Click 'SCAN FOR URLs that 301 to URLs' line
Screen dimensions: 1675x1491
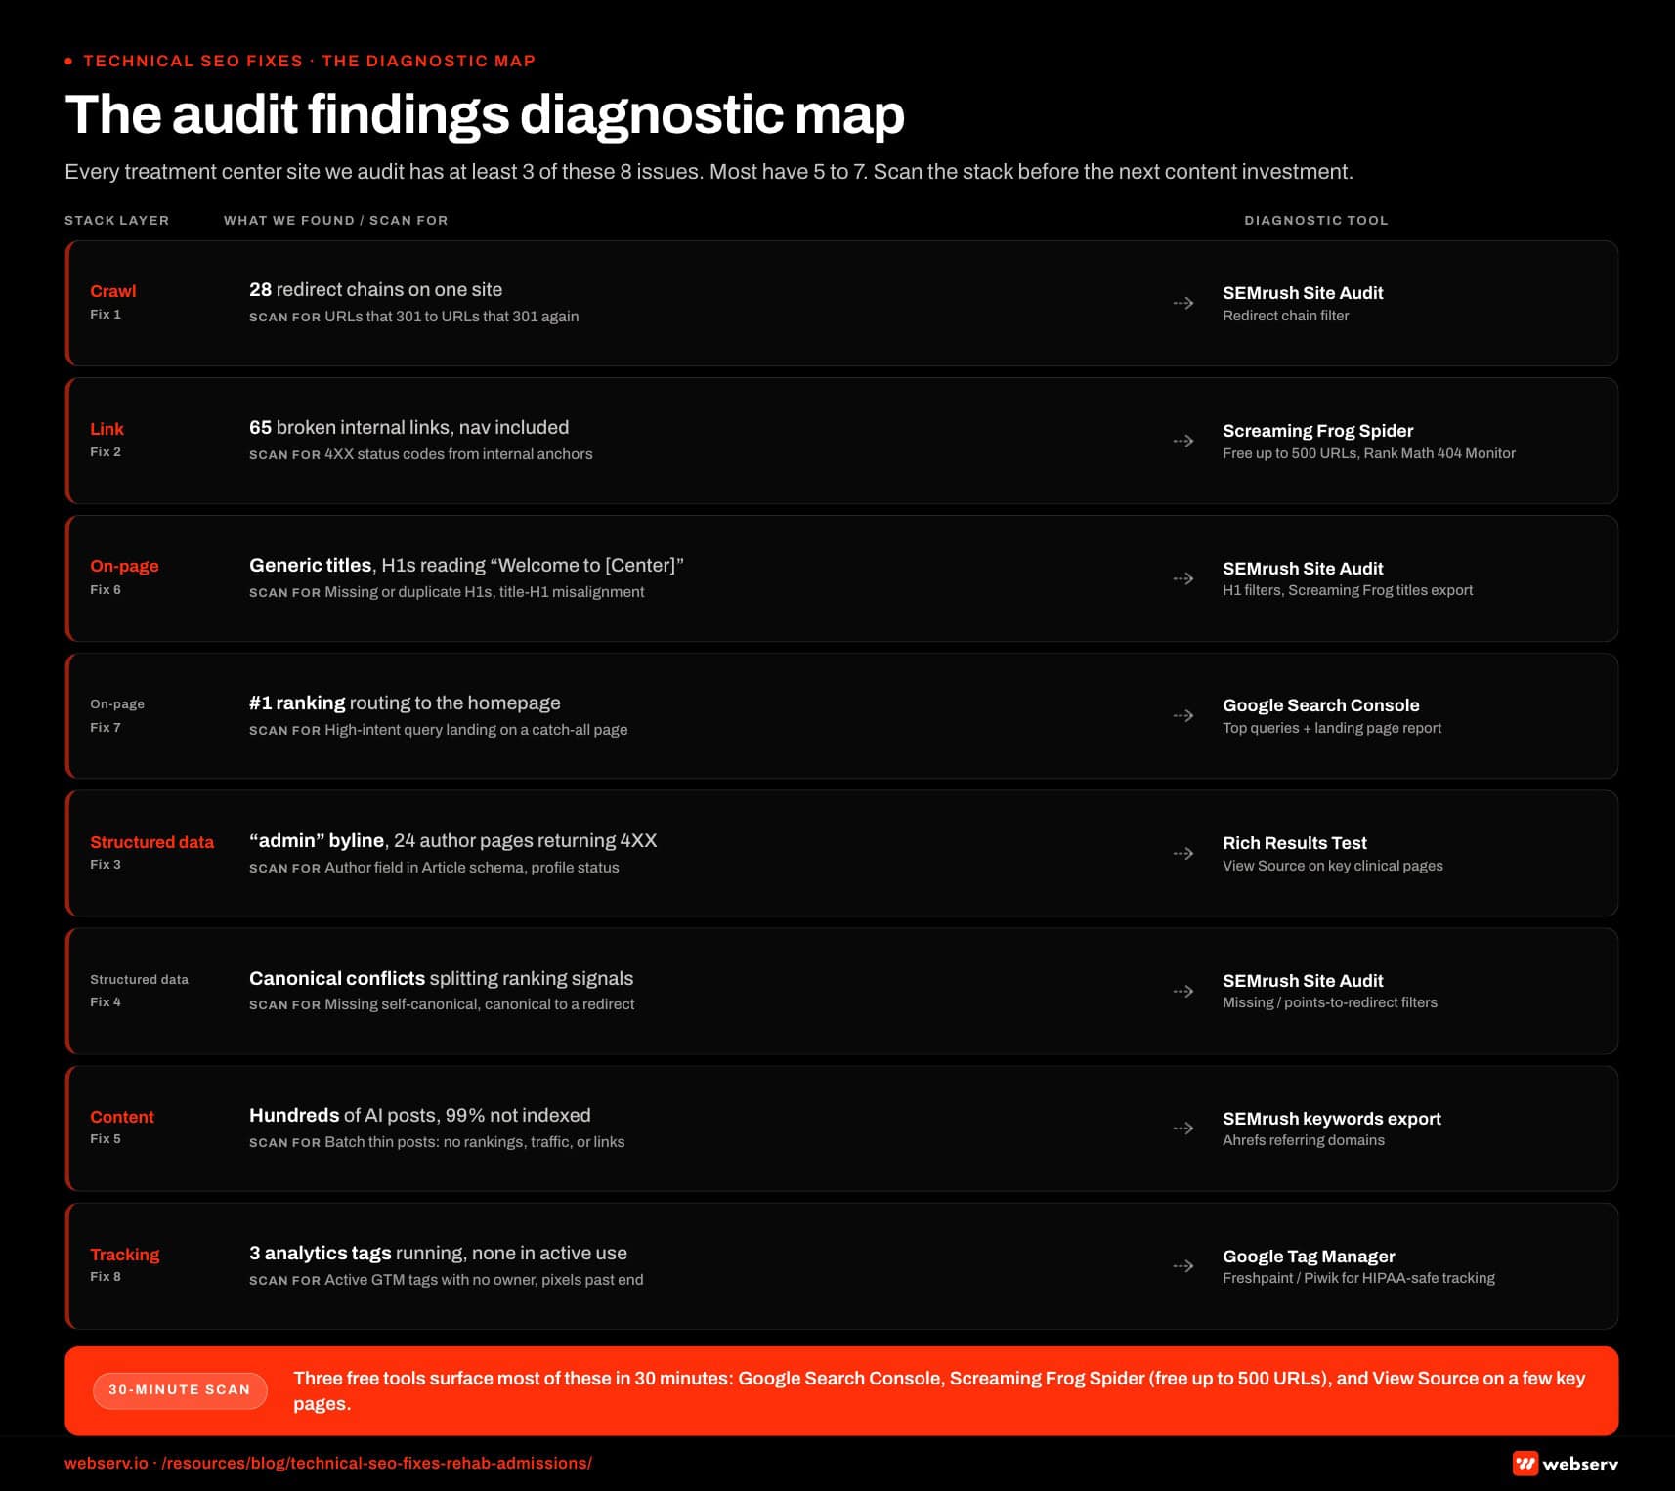pos(414,317)
